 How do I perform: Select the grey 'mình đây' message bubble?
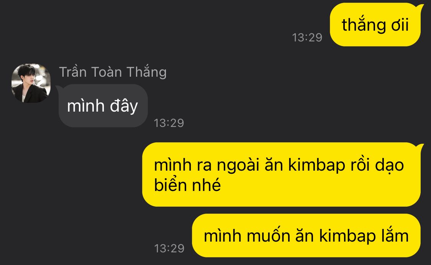[102, 106]
